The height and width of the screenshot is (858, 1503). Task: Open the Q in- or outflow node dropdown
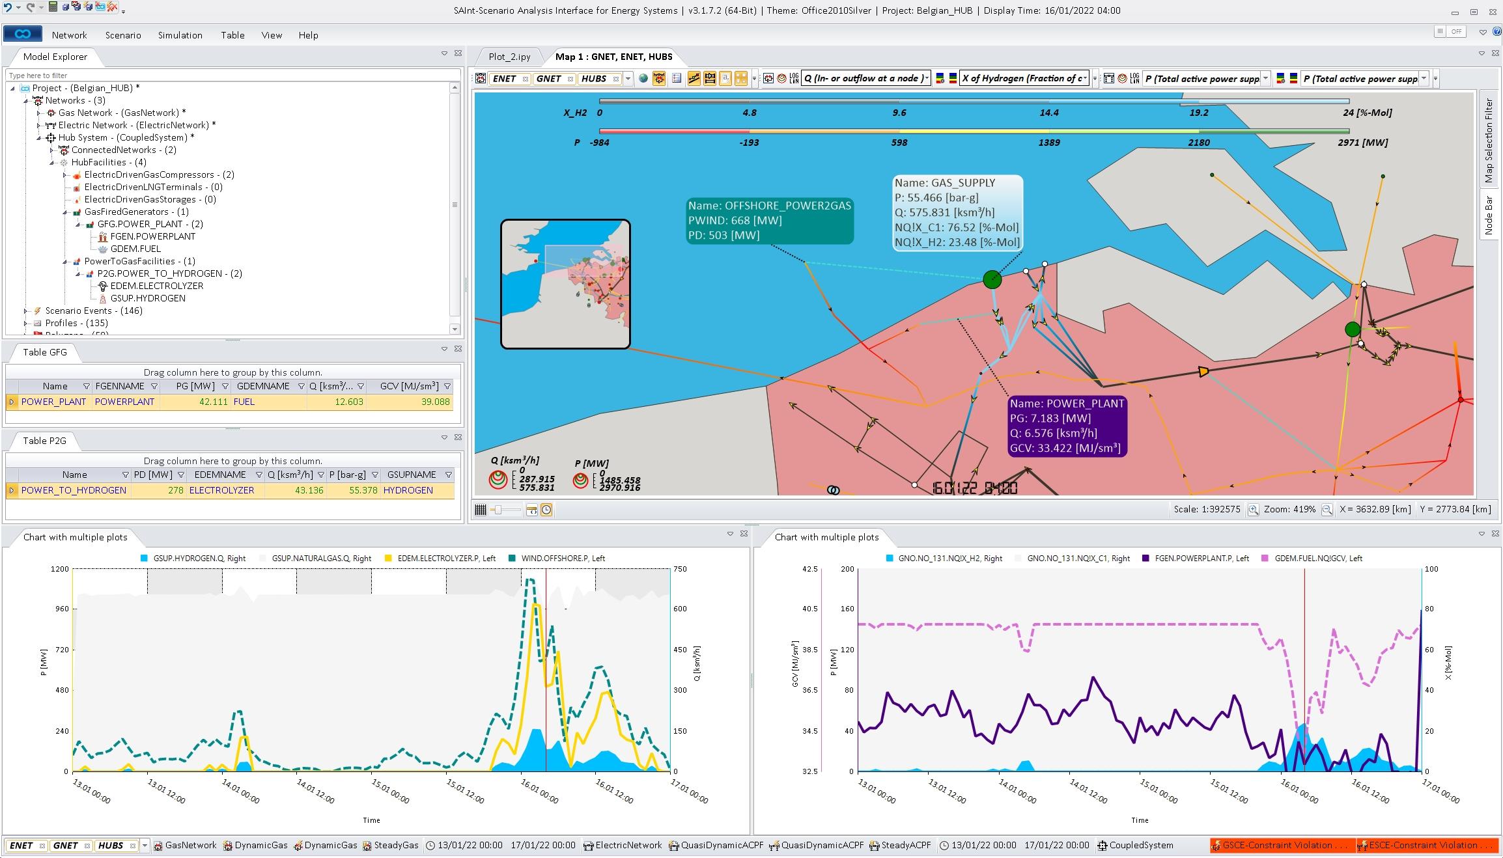coord(927,79)
